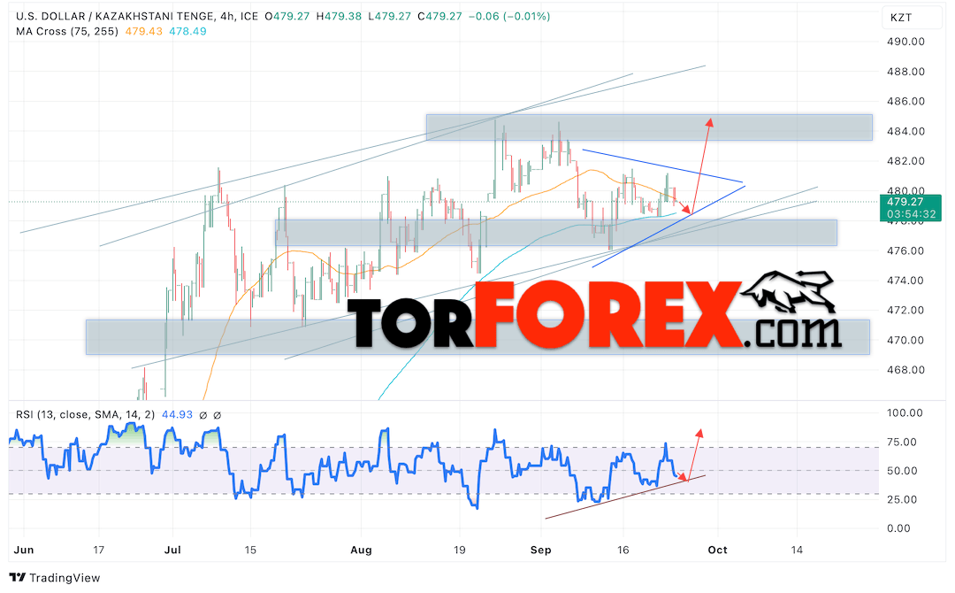Click the close price value C479.27

pyautogui.click(x=439, y=17)
